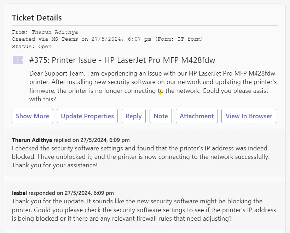Add a Note to the ticket
The width and height of the screenshot is (290, 233).
tap(161, 116)
